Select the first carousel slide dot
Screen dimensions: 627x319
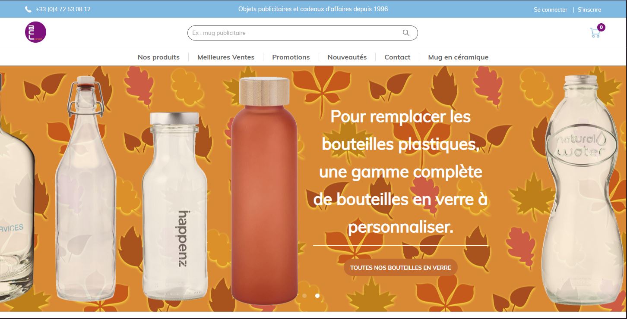point(304,296)
